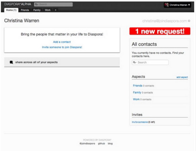Click the Powered by Diaspora footer text

[97, 140]
